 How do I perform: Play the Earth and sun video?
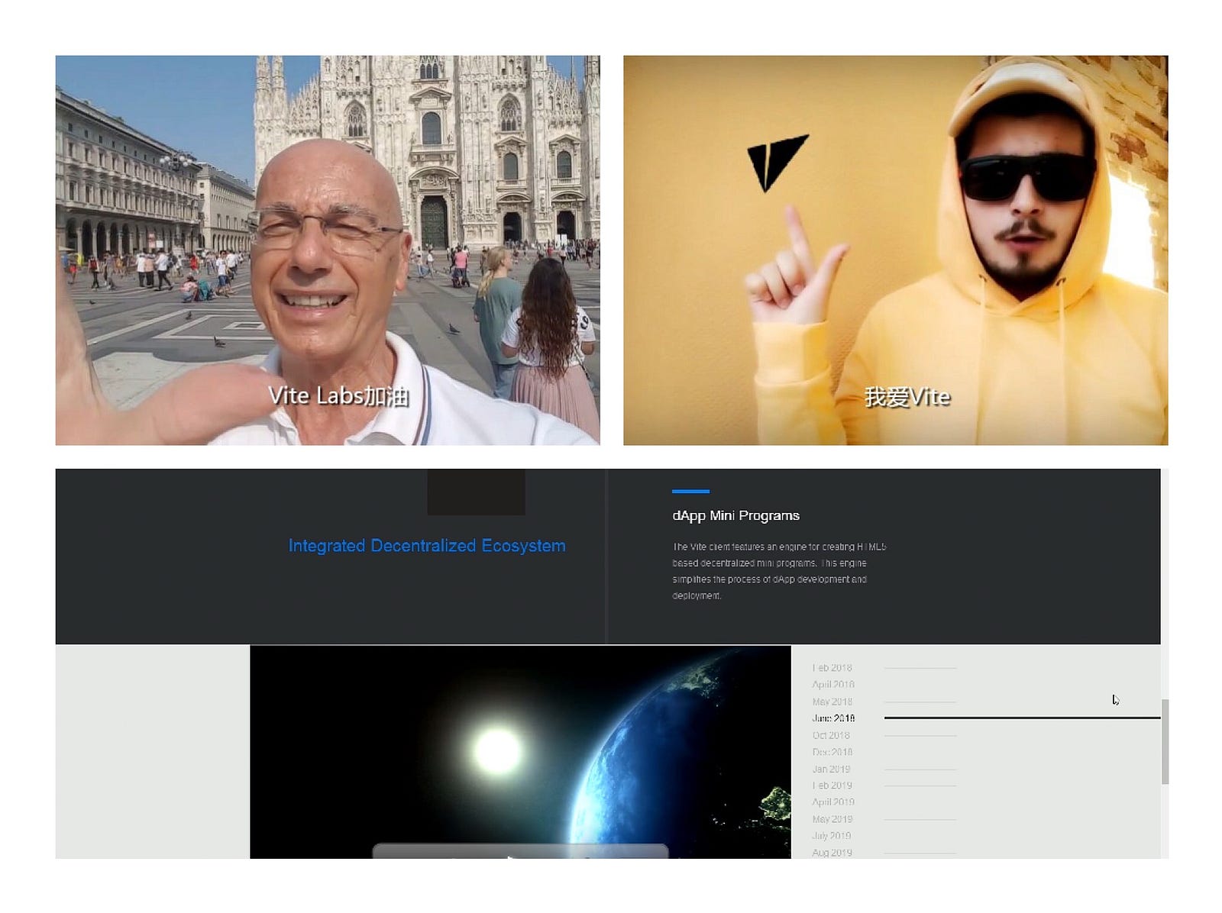[520, 752]
